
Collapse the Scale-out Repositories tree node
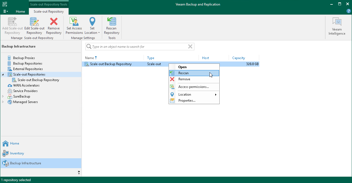pyautogui.click(x=3, y=74)
